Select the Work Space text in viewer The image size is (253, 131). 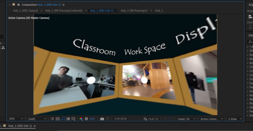click(x=145, y=49)
